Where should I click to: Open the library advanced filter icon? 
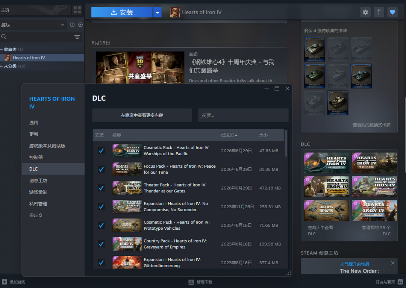[77, 37]
